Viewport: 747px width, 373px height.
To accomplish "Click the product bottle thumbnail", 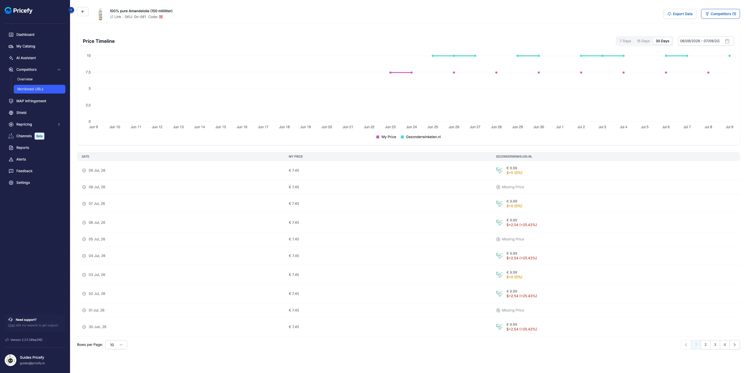I will coord(100,14).
